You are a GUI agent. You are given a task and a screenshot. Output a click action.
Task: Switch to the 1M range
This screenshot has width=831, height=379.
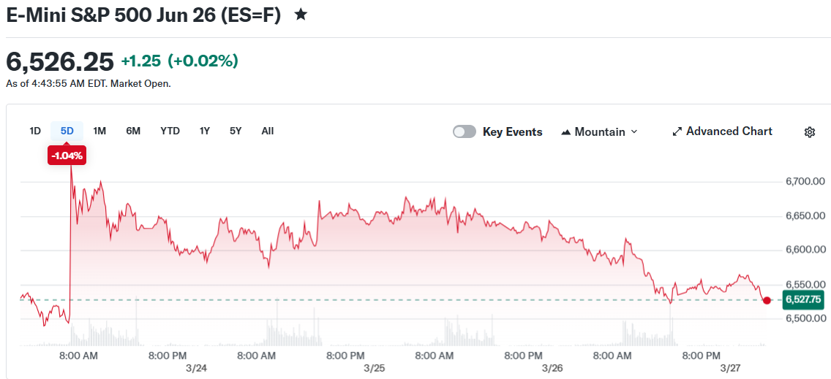point(99,131)
